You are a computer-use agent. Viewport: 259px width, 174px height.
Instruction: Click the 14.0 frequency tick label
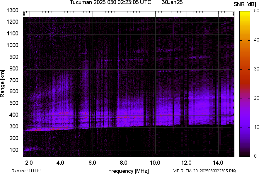click(x=218, y=162)
